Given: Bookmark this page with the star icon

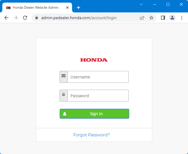Looking at the screenshot, I should point(151,18).
